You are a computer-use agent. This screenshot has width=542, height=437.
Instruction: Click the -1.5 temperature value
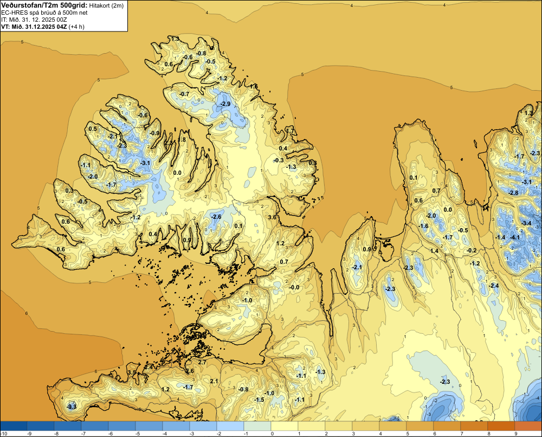point(259,400)
